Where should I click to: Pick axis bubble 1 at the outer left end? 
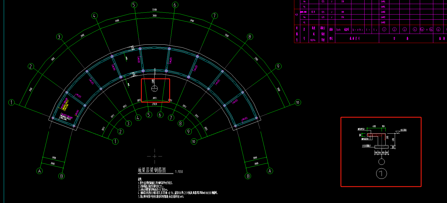point(11,102)
